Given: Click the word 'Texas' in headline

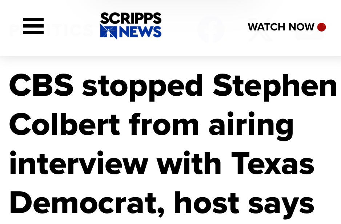Looking at the screenshot, I should pos(273,163).
